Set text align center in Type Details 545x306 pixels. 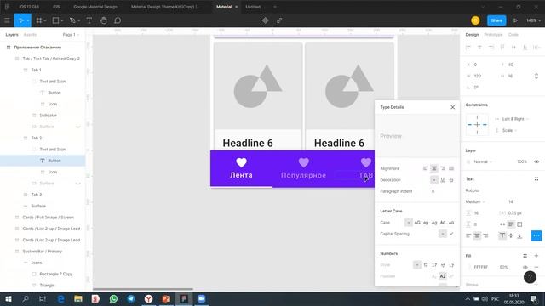click(434, 168)
